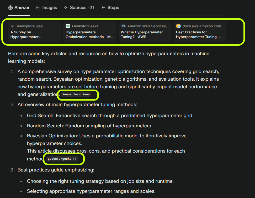Viewport: 255px width, 198px height.
Task: Switch to the Images tab
Action: tap(47, 8)
